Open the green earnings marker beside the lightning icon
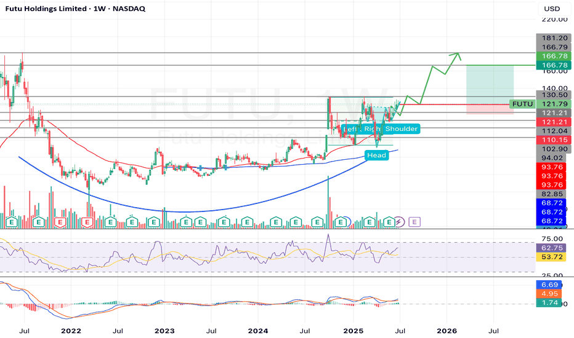 click(389, 222)
